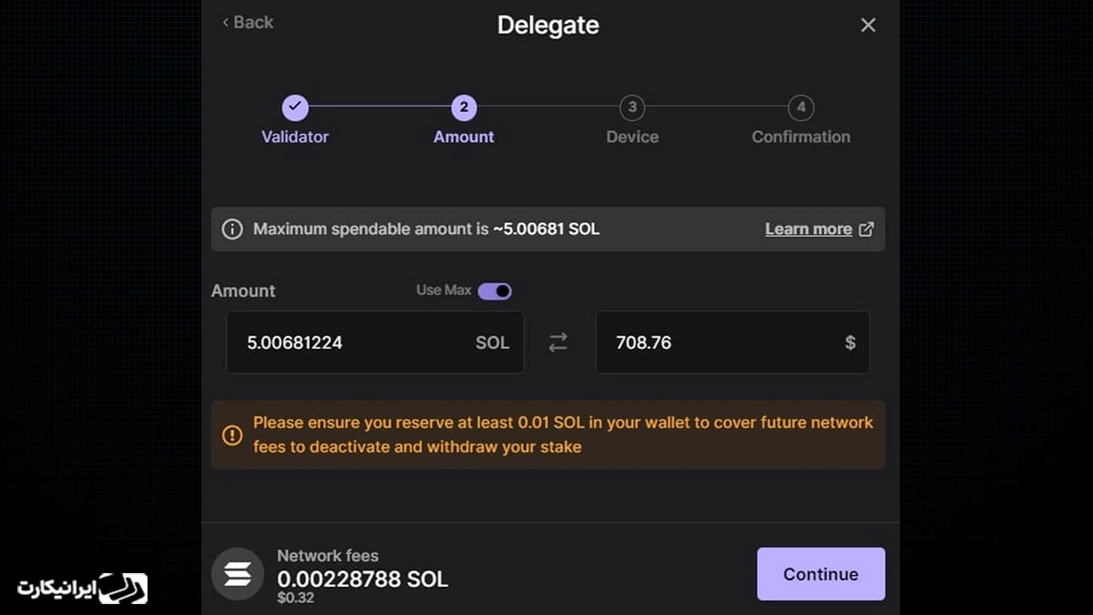
Task: Click the external link icon after Learn more
Action: point(866,230)
